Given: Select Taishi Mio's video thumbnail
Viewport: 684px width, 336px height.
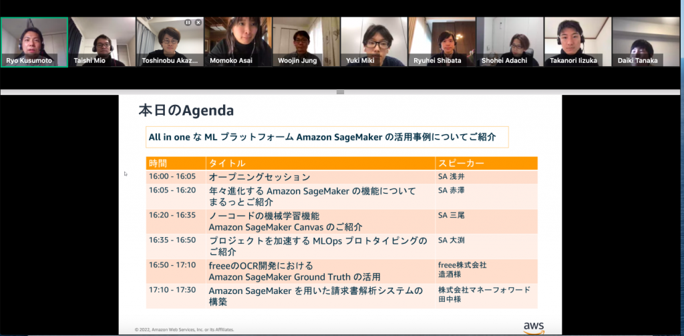Looking at the screenshot, I should (102, 42).
